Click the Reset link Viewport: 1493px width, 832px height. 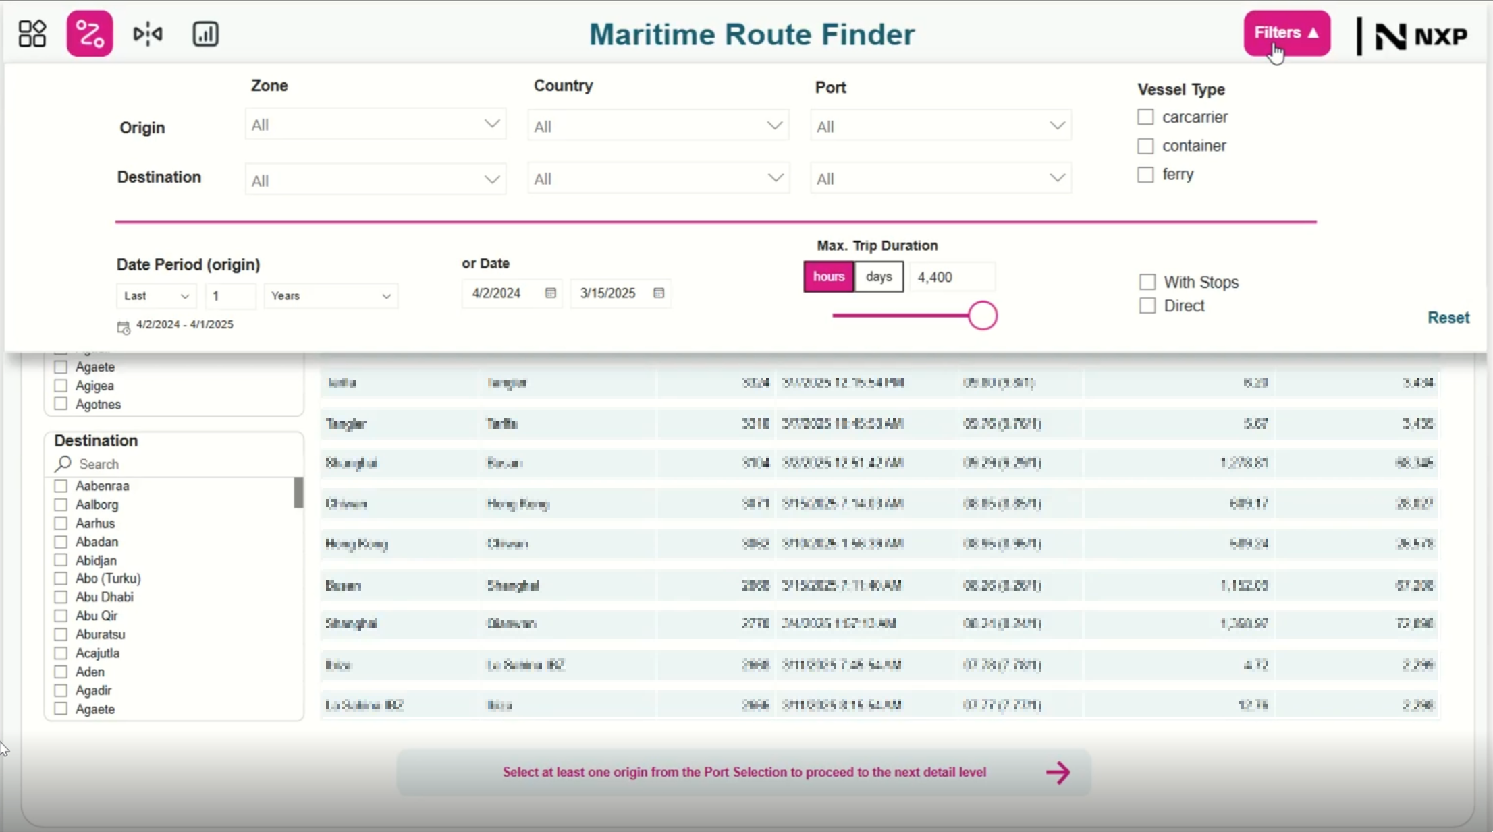(x=1448, y=318)
